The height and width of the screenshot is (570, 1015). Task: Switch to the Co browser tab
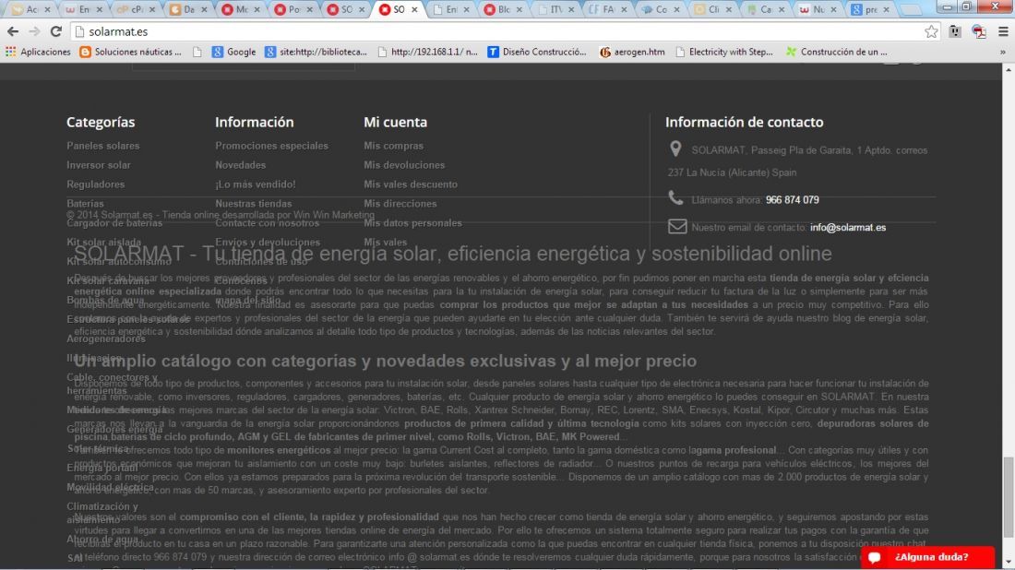[x=661, y=10]
